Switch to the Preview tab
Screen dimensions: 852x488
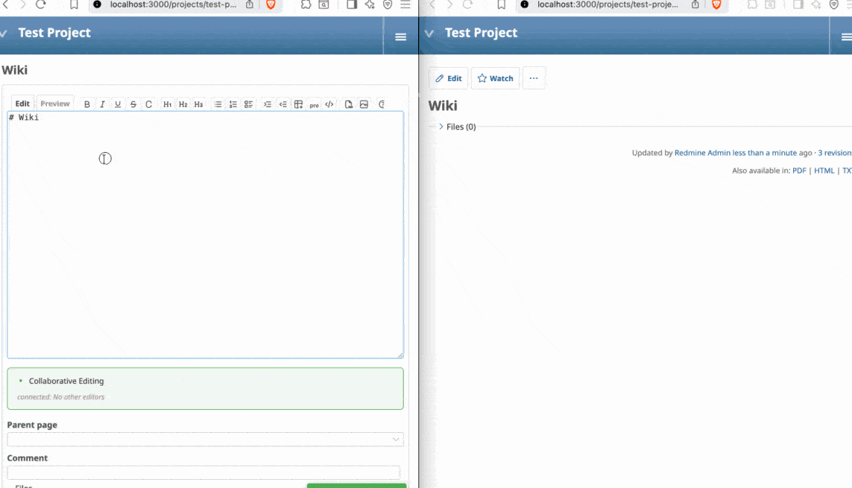55,104
